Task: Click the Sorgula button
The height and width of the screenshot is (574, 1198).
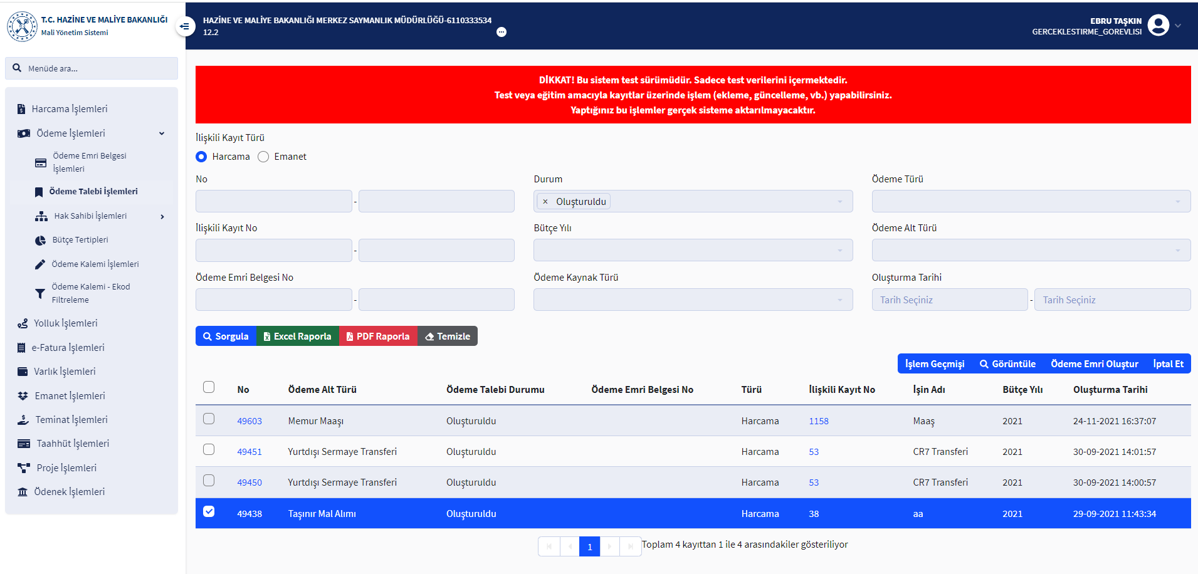Action: [226, 337]
